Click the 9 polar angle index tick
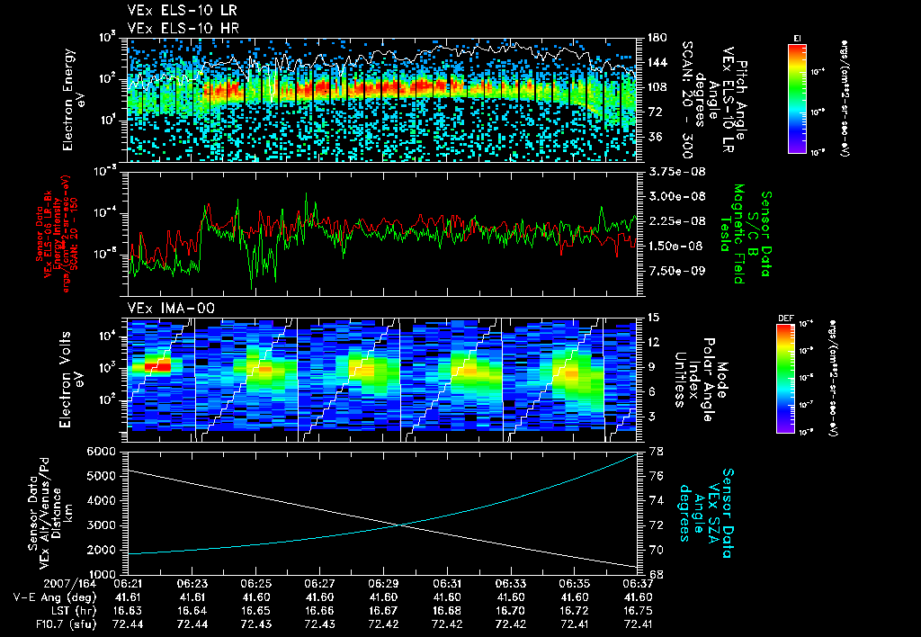 tap(649, 367)
